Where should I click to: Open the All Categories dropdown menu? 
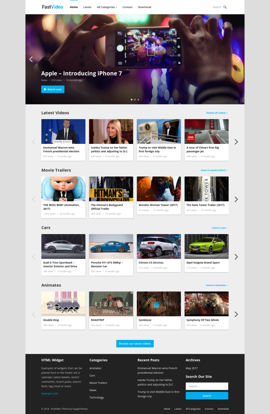click(x=107, y=7)
